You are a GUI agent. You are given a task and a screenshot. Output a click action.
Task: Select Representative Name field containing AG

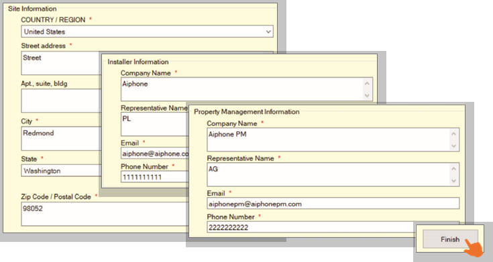tap(333, 174)
